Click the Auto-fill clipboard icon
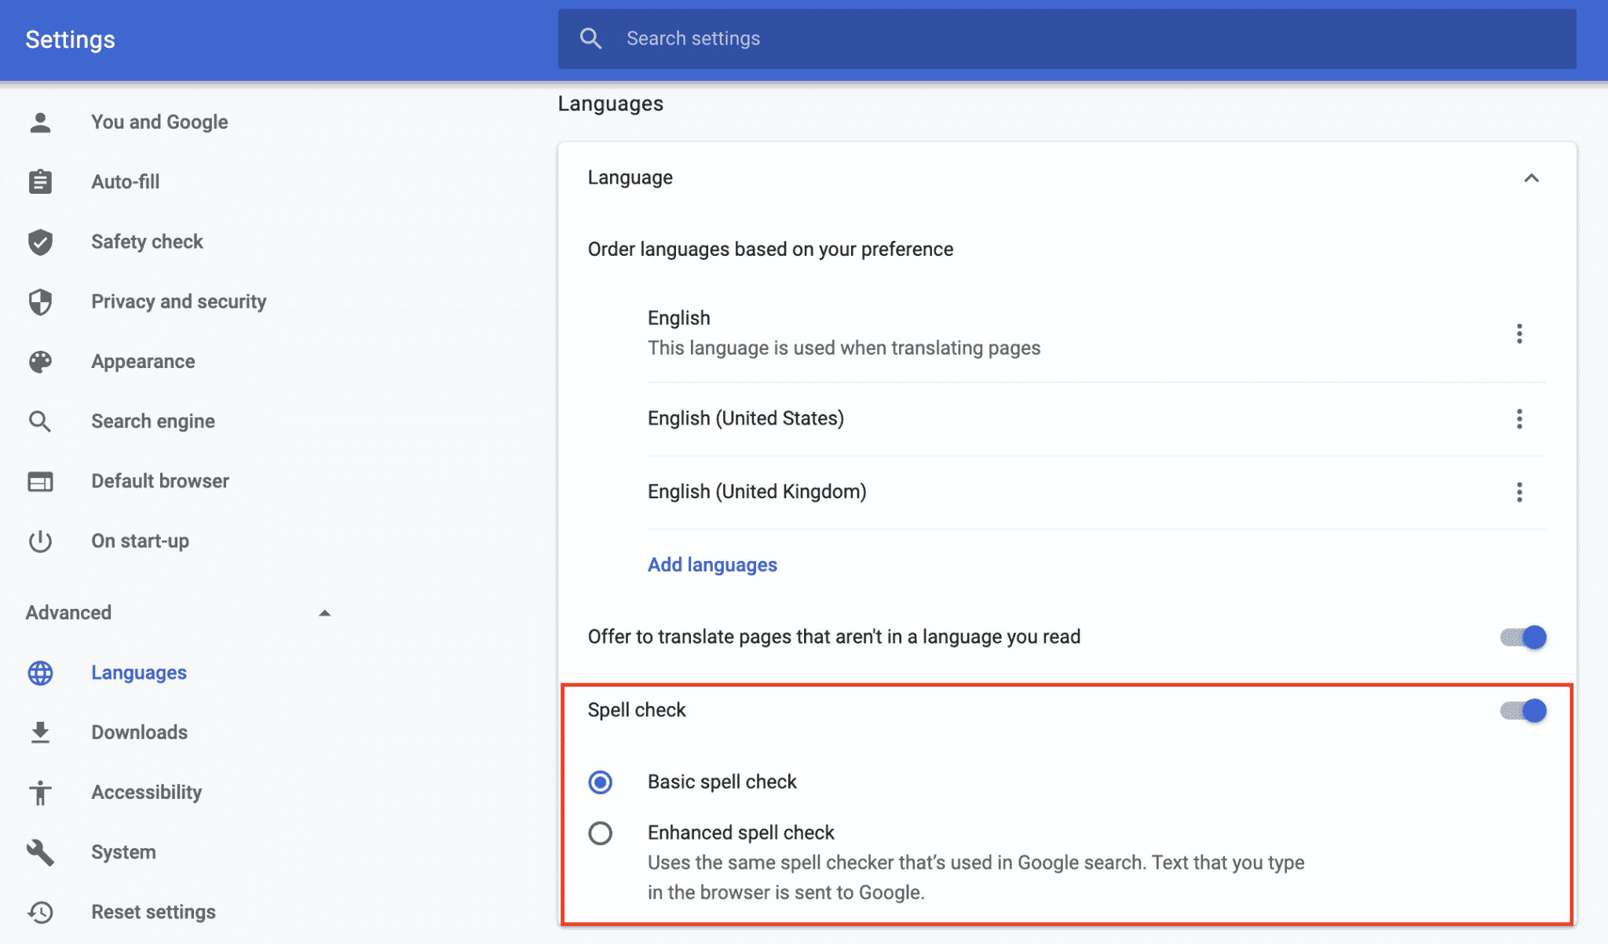Viewport: 1608px width, 944px height. (40, 182)
